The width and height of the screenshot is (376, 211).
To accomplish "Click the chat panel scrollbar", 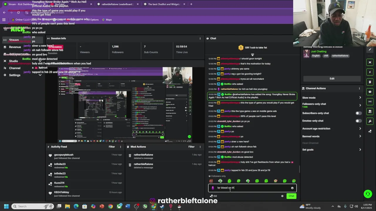I will (299, 169).
